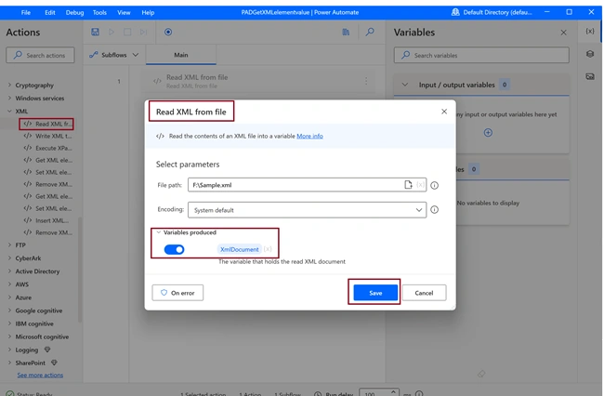Add input or output variable plus icon
The width and height of the screenshot is (604, 396).
[x=488, y=133]
